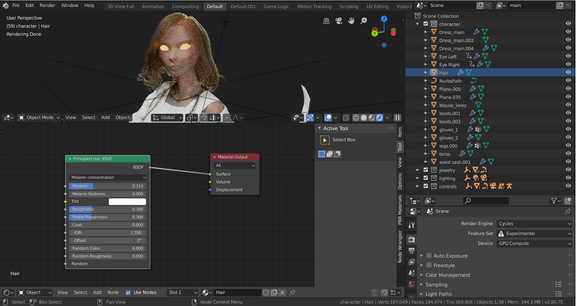Open the Add menu in node editor
Viewport: 577px width, 306px height.
click(97, 292)
